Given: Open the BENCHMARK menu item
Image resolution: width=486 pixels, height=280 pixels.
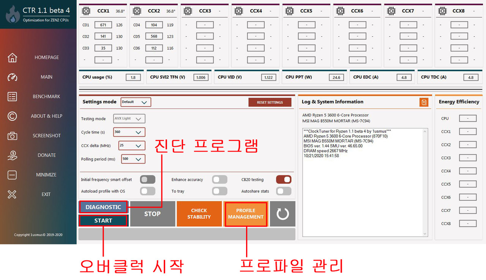Looking at the screenshot, I should (x=46, y=97).
